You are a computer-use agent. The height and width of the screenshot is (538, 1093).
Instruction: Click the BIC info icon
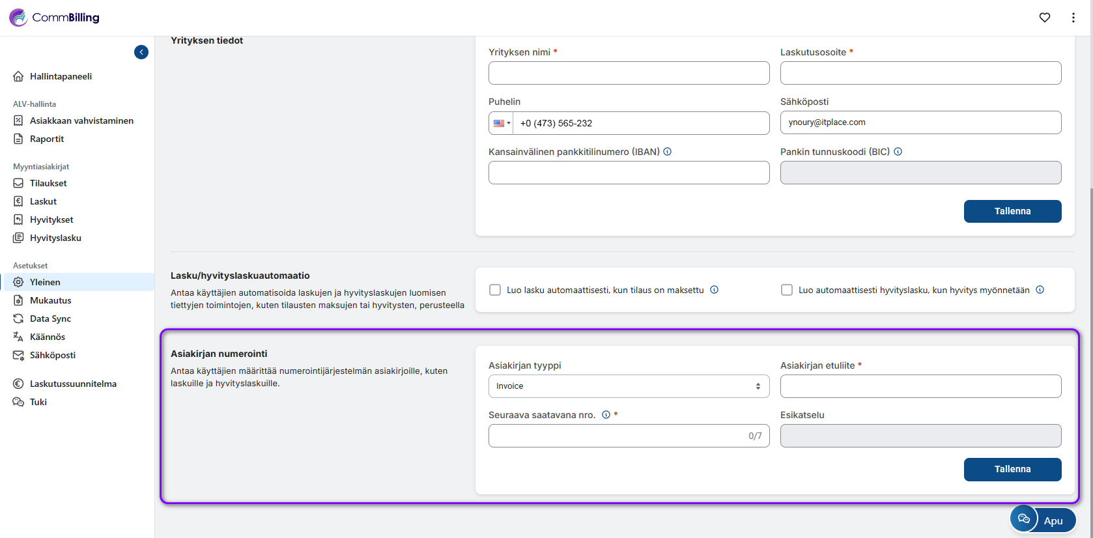(898, 152)
